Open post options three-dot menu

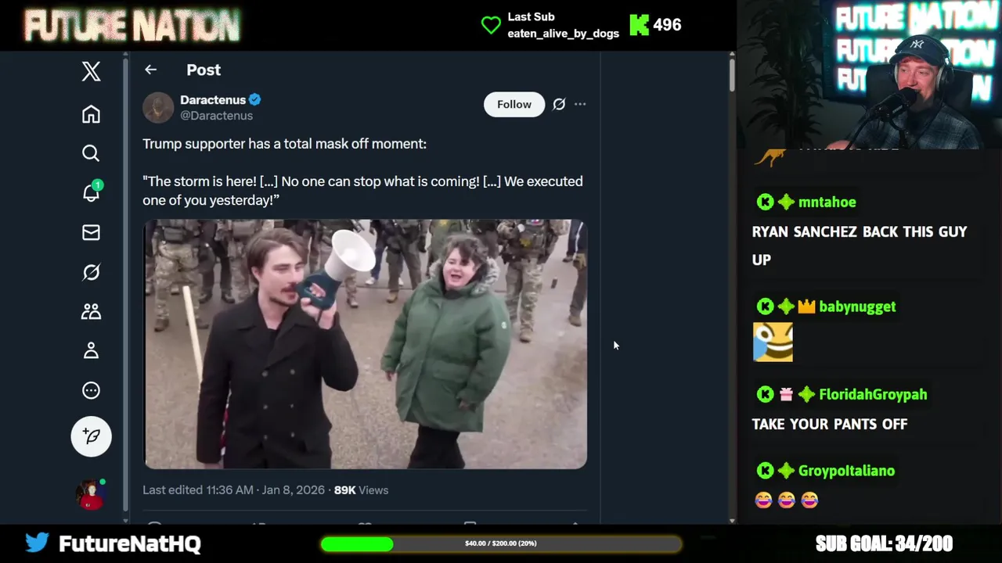(x=580, y=104)
